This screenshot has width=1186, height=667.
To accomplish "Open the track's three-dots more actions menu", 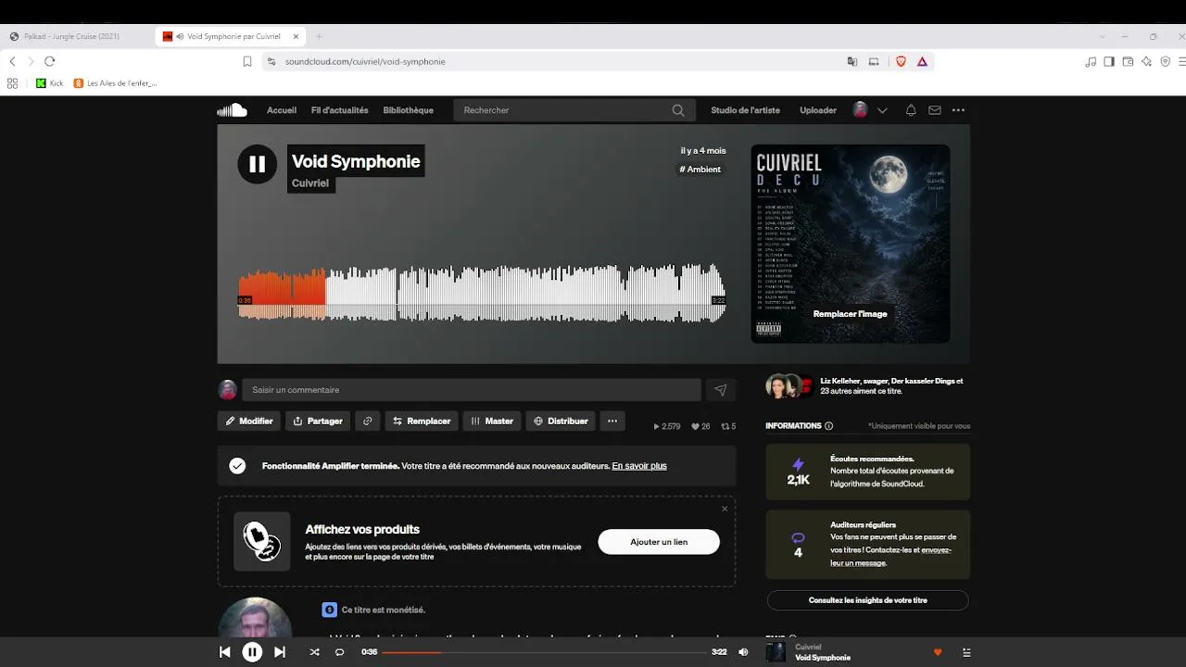I will [x=612, y=421].
